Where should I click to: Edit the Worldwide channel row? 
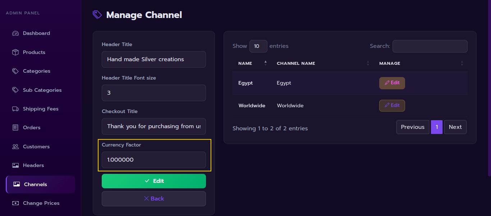[x=392, y=105]
